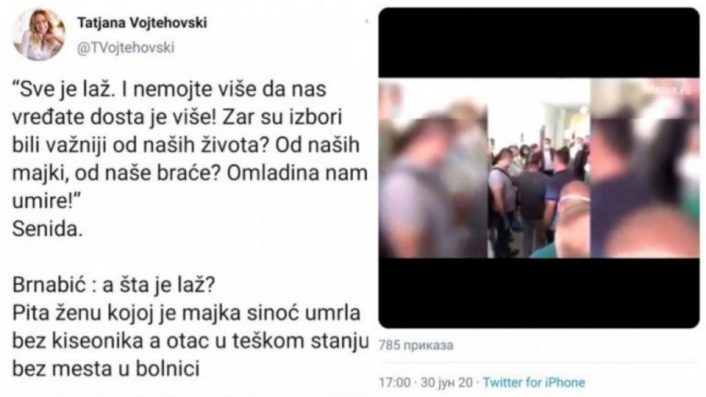Play the embedded video of the crowd

click(x=539, y=168)
